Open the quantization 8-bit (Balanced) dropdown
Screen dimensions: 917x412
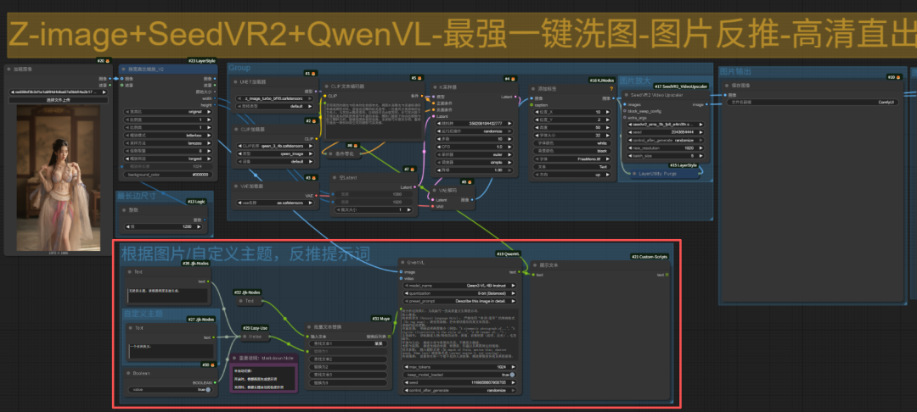459,293
